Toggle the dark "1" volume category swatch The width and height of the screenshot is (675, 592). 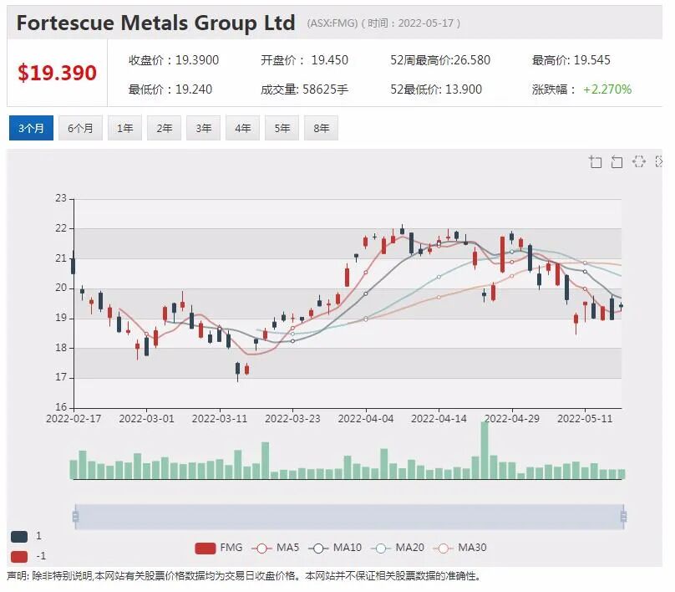(19, 537)
